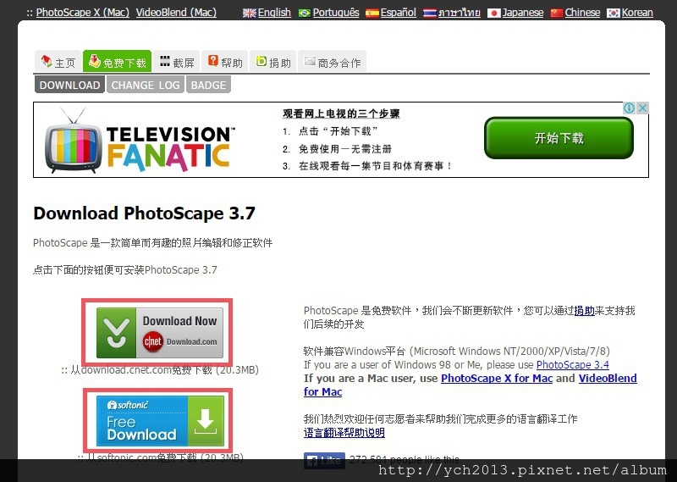Click the green CNET double-chevron icon
Viewport: 677px width, 482px height.
116,333
